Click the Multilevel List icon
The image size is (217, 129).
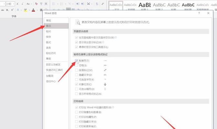tap(69, 4)
